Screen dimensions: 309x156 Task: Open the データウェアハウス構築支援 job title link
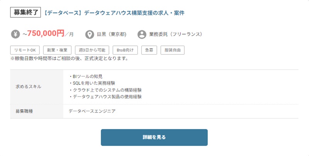tap(114, 13)
